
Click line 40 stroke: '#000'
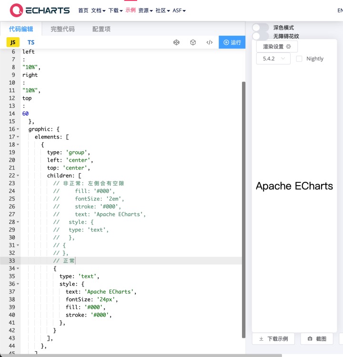point(89,315)
